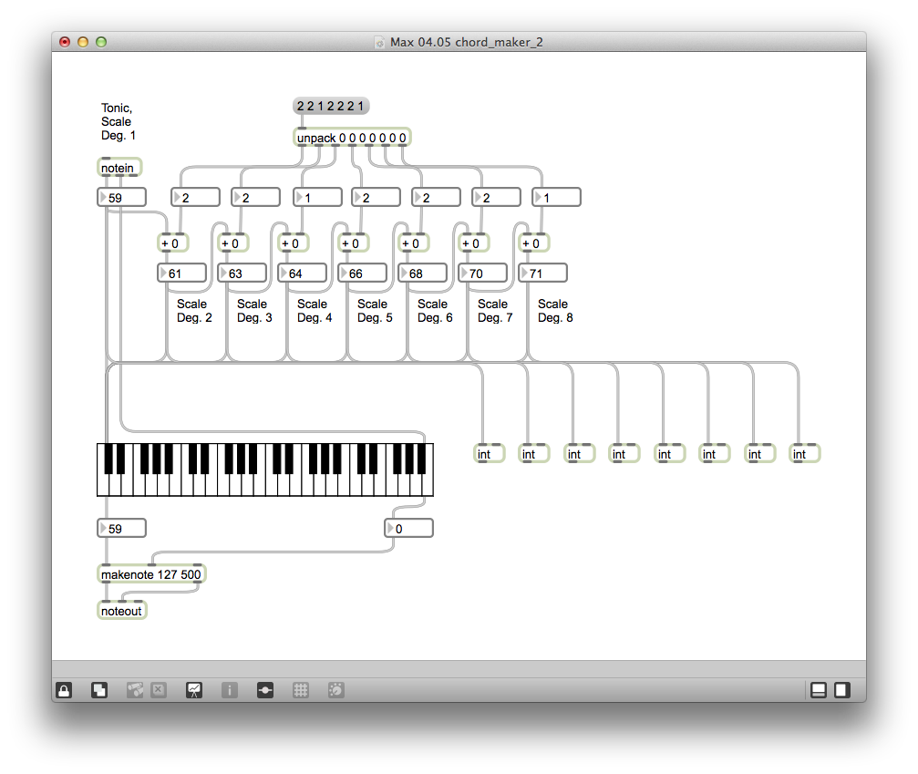The height and width of the screenshot is (774, 918).
Task: Switch to presentation mode
Action: 194,690
